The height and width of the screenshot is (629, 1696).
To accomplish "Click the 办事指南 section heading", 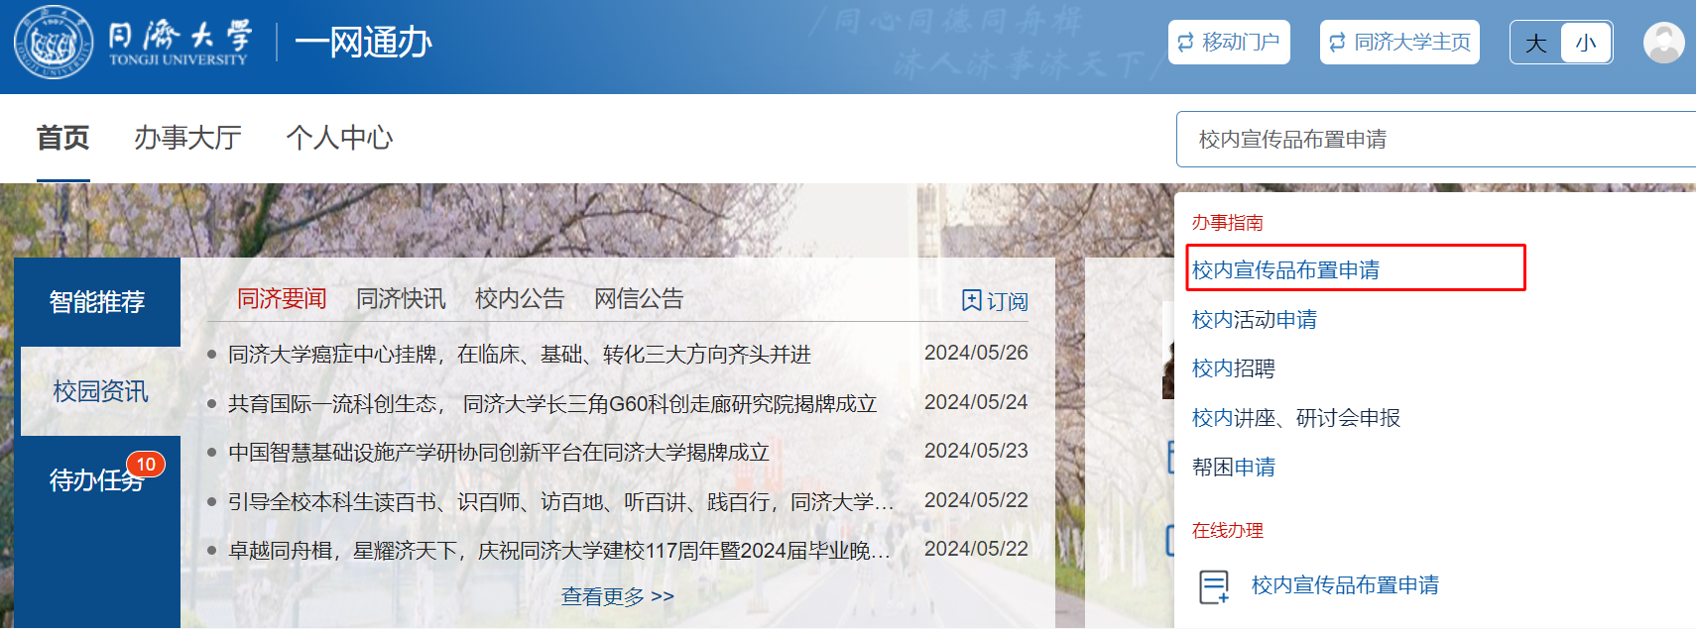I will coord(1228,223).
